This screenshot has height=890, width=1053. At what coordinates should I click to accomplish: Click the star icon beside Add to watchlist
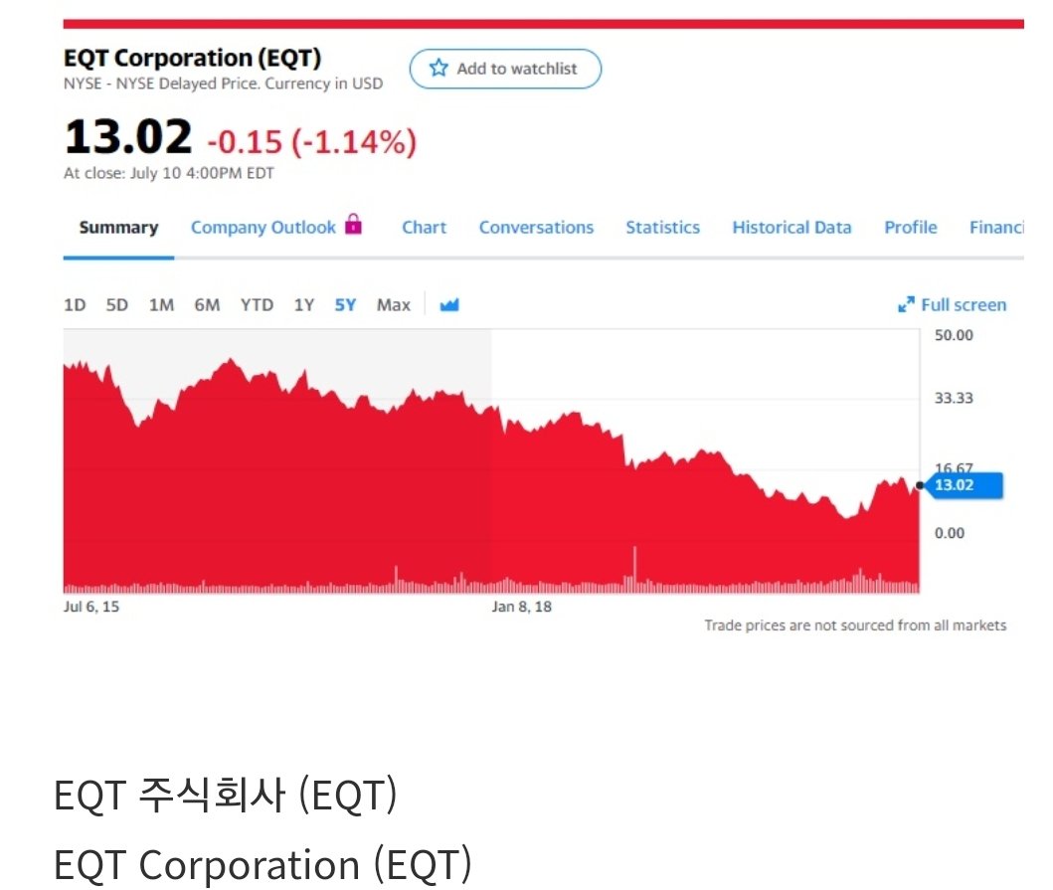439,69
